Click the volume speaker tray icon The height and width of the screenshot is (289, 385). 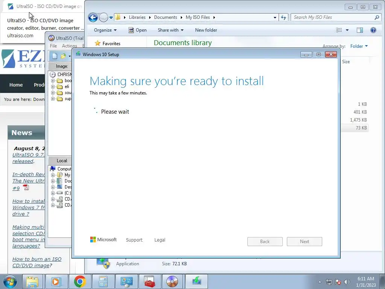point(347,282)
